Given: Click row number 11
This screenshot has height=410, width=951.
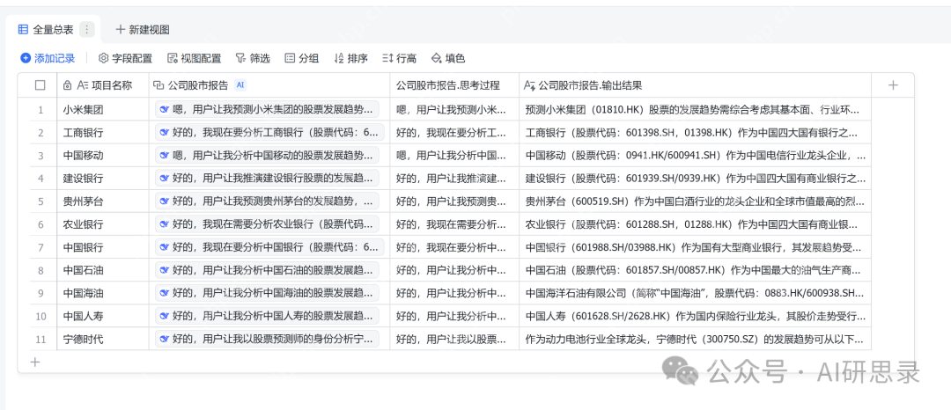Looking at the screenshot, I should 41,340.
